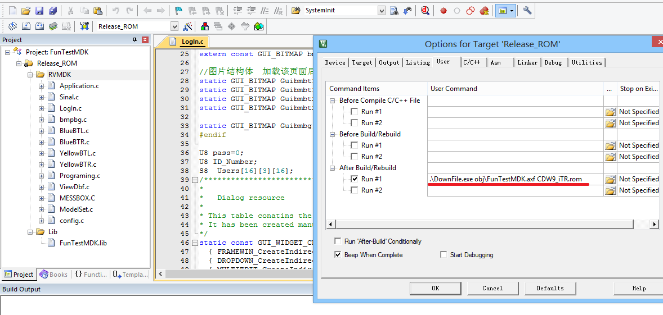Toggle Beep When Complete
663x315 pixels.
tap(338, 255)
